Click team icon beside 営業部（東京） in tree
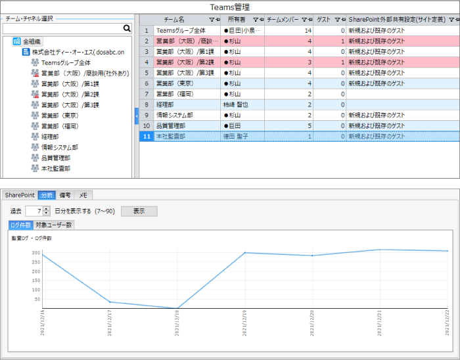 point(35,115)
